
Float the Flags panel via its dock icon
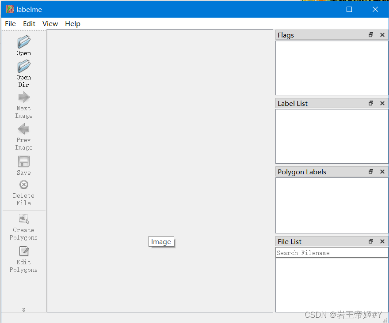click(x=371, y=35)
